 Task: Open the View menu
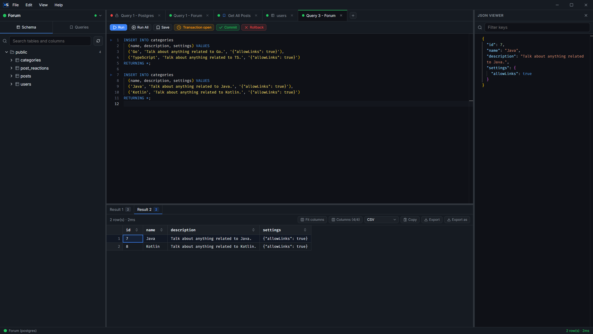pos(43,5)
